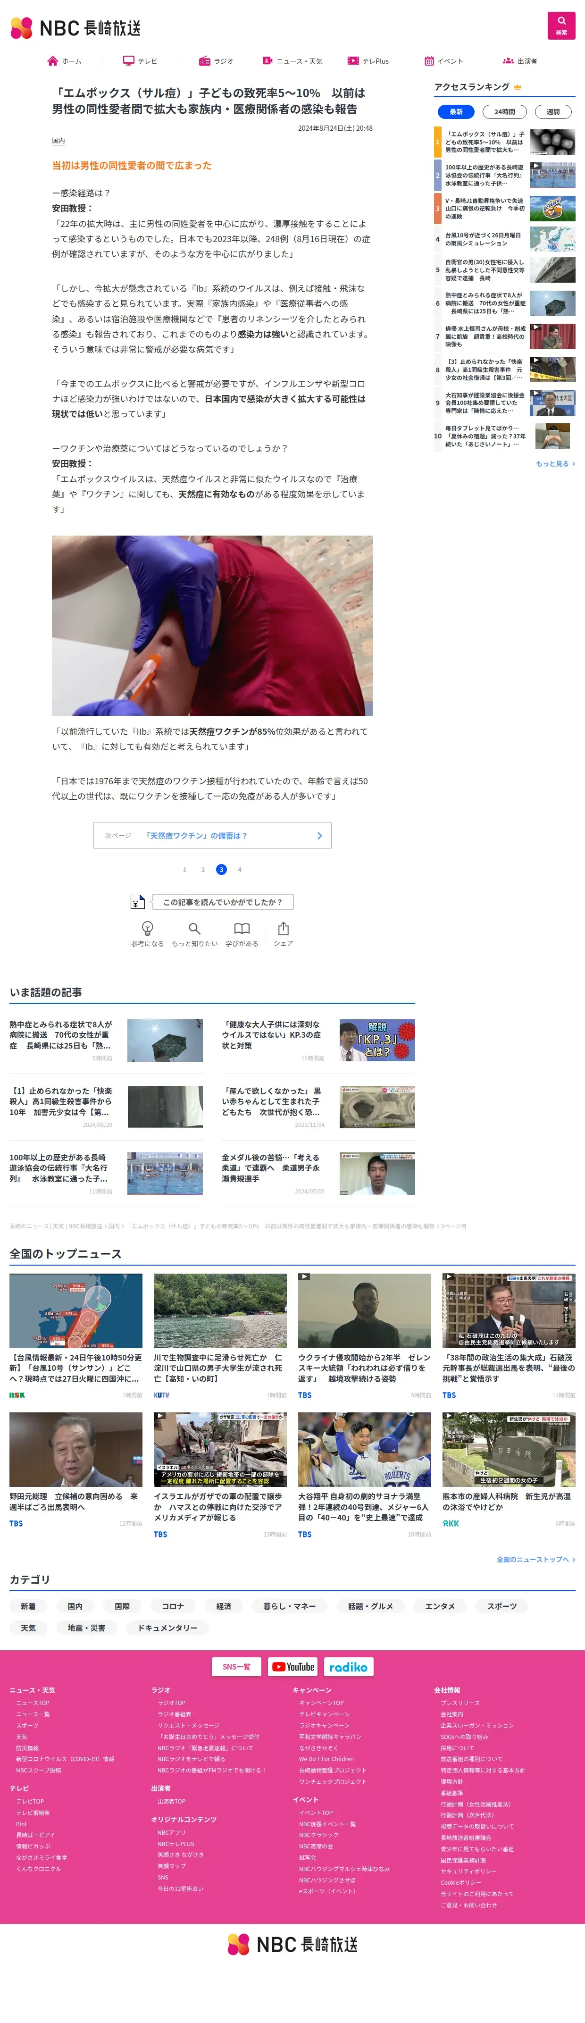Switch ranking to 週間
The height and width of the screenshot is (2023, 585).
coord(553,111)
